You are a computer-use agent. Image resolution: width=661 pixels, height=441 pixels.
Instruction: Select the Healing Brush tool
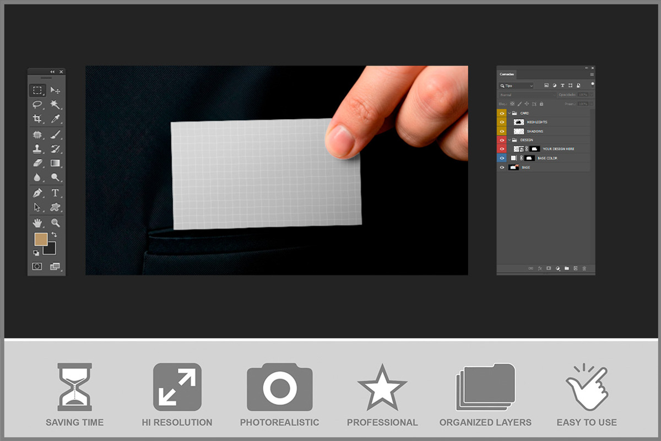point(37,135)
